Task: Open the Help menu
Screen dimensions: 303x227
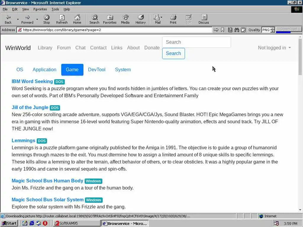Action: [67, 9]
